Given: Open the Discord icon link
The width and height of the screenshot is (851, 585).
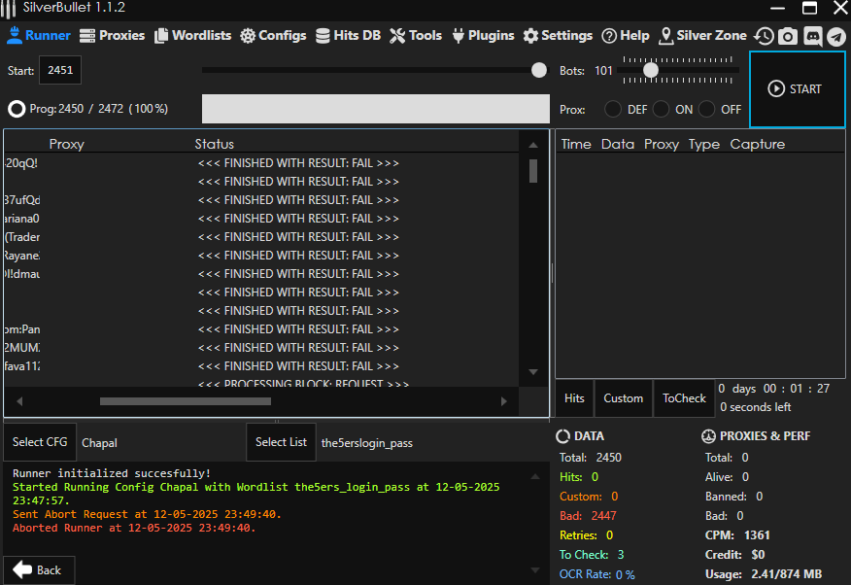Looking at the screenshot, I should pos(812,36).
